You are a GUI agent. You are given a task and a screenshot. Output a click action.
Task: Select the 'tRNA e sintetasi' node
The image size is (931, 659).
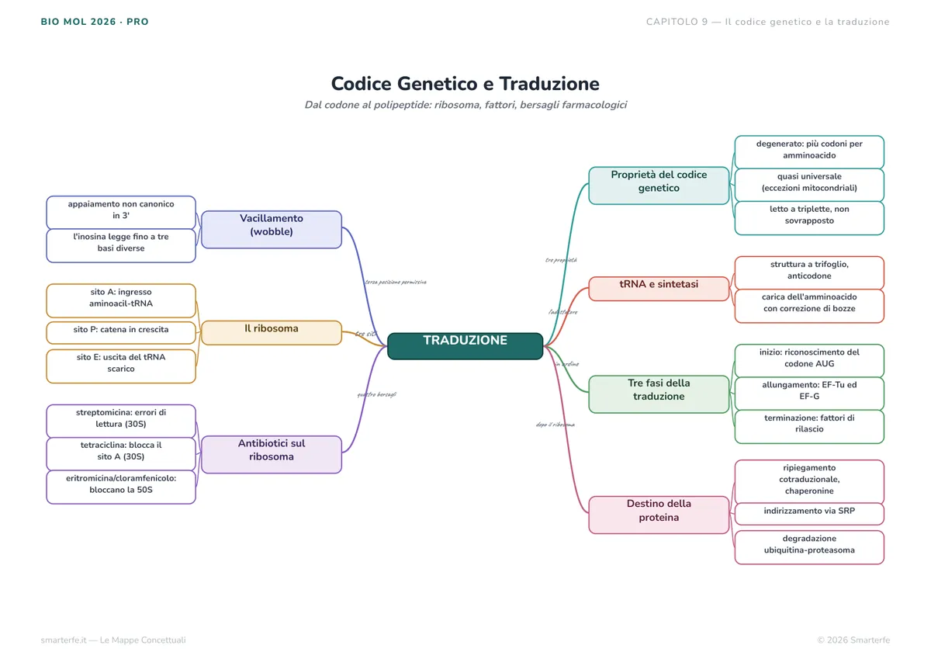659,289
